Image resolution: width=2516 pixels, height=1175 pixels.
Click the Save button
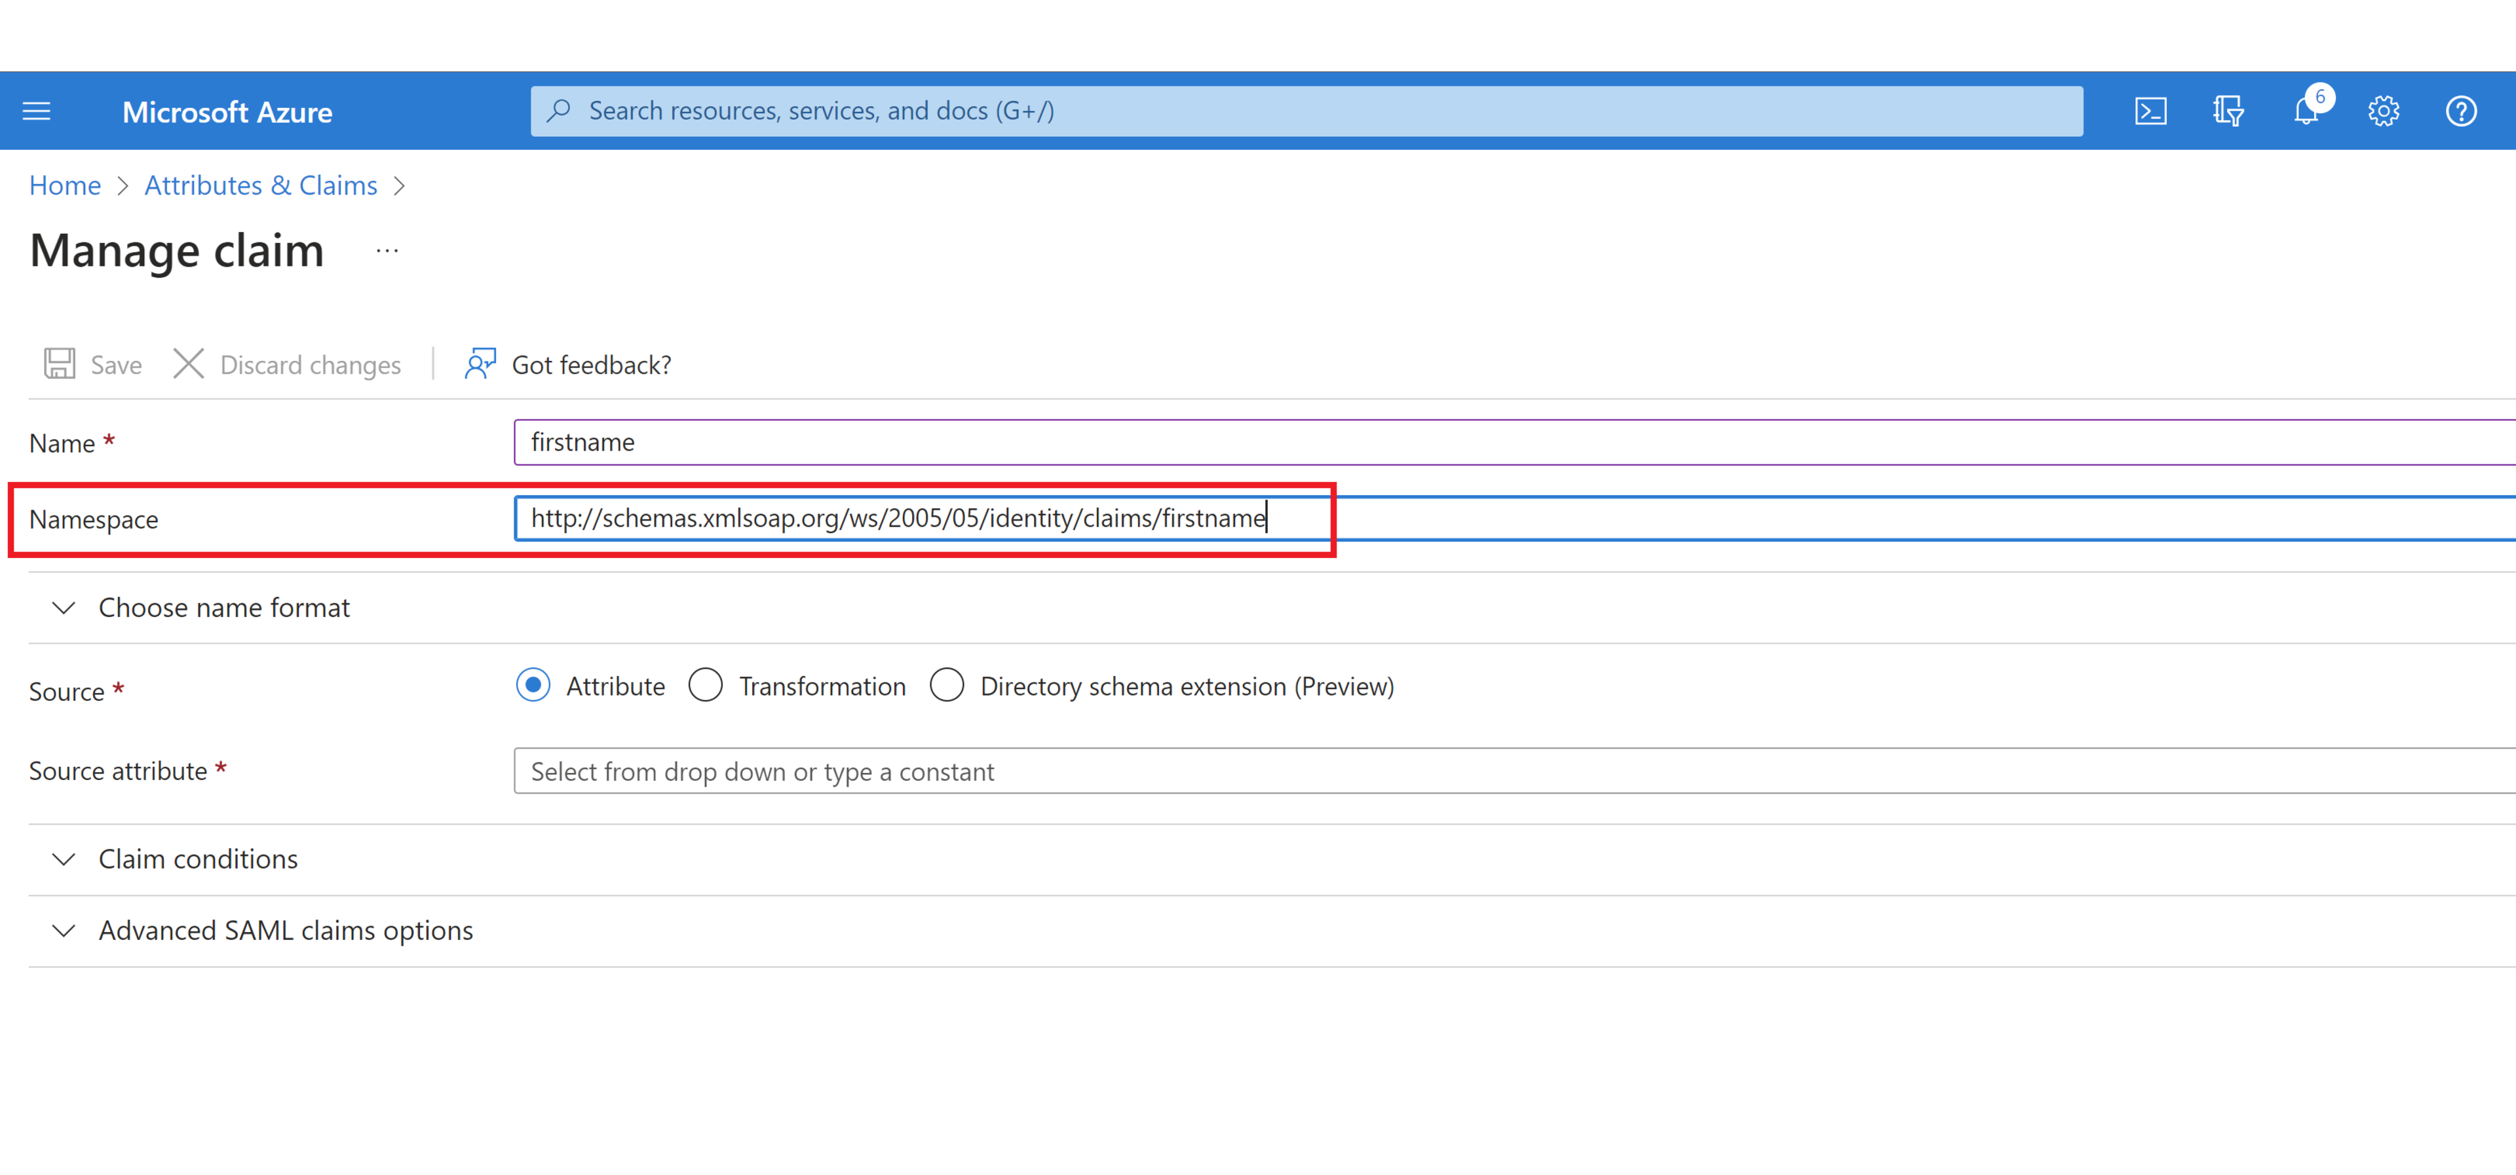tap(93, 364)
